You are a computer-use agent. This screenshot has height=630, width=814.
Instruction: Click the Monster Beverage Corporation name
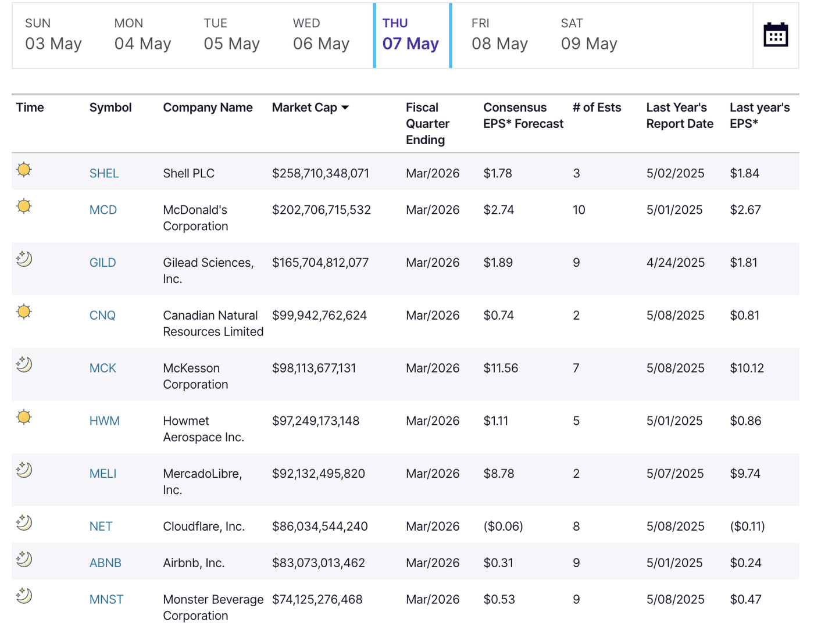point(213,608)
